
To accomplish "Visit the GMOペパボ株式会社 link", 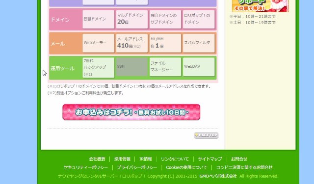I will click(x=218, y=176).
